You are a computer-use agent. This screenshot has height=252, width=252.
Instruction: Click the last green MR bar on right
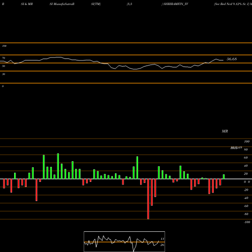(224, 177)
